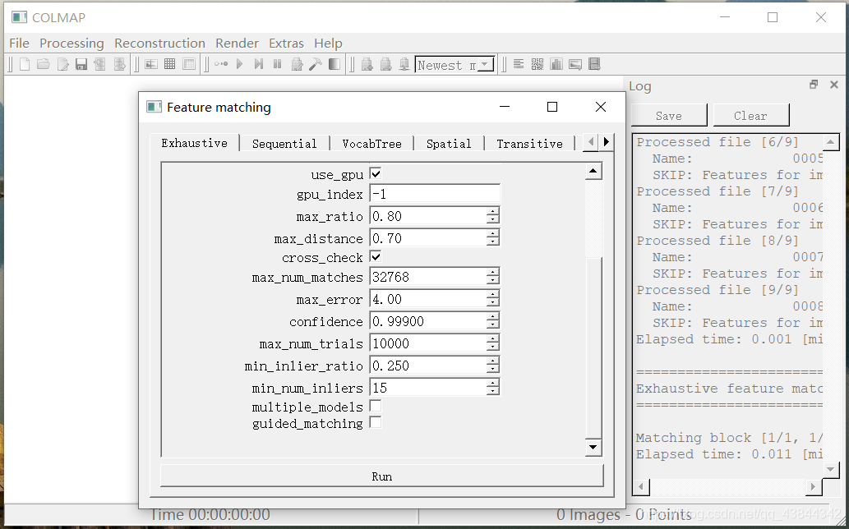849x529 pixels.
Task: Click the right arrow to show more tabs
Action: 607,142
